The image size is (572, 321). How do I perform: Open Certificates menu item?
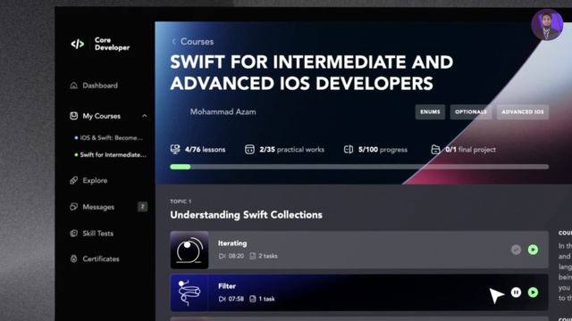coord(101,259)
